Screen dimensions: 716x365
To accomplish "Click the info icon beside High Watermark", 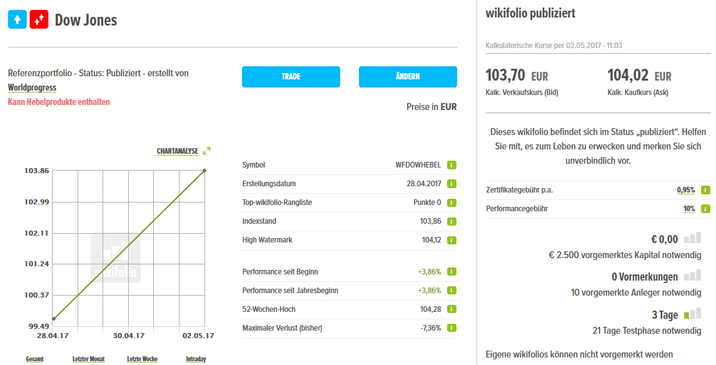I will click(x=450, y=240).
